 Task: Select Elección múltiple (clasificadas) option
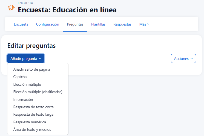click(38, 92)
